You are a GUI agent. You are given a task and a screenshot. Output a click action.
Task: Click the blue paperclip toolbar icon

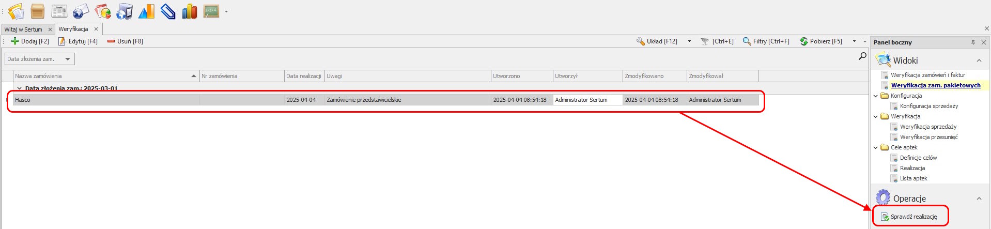point(167,11)
